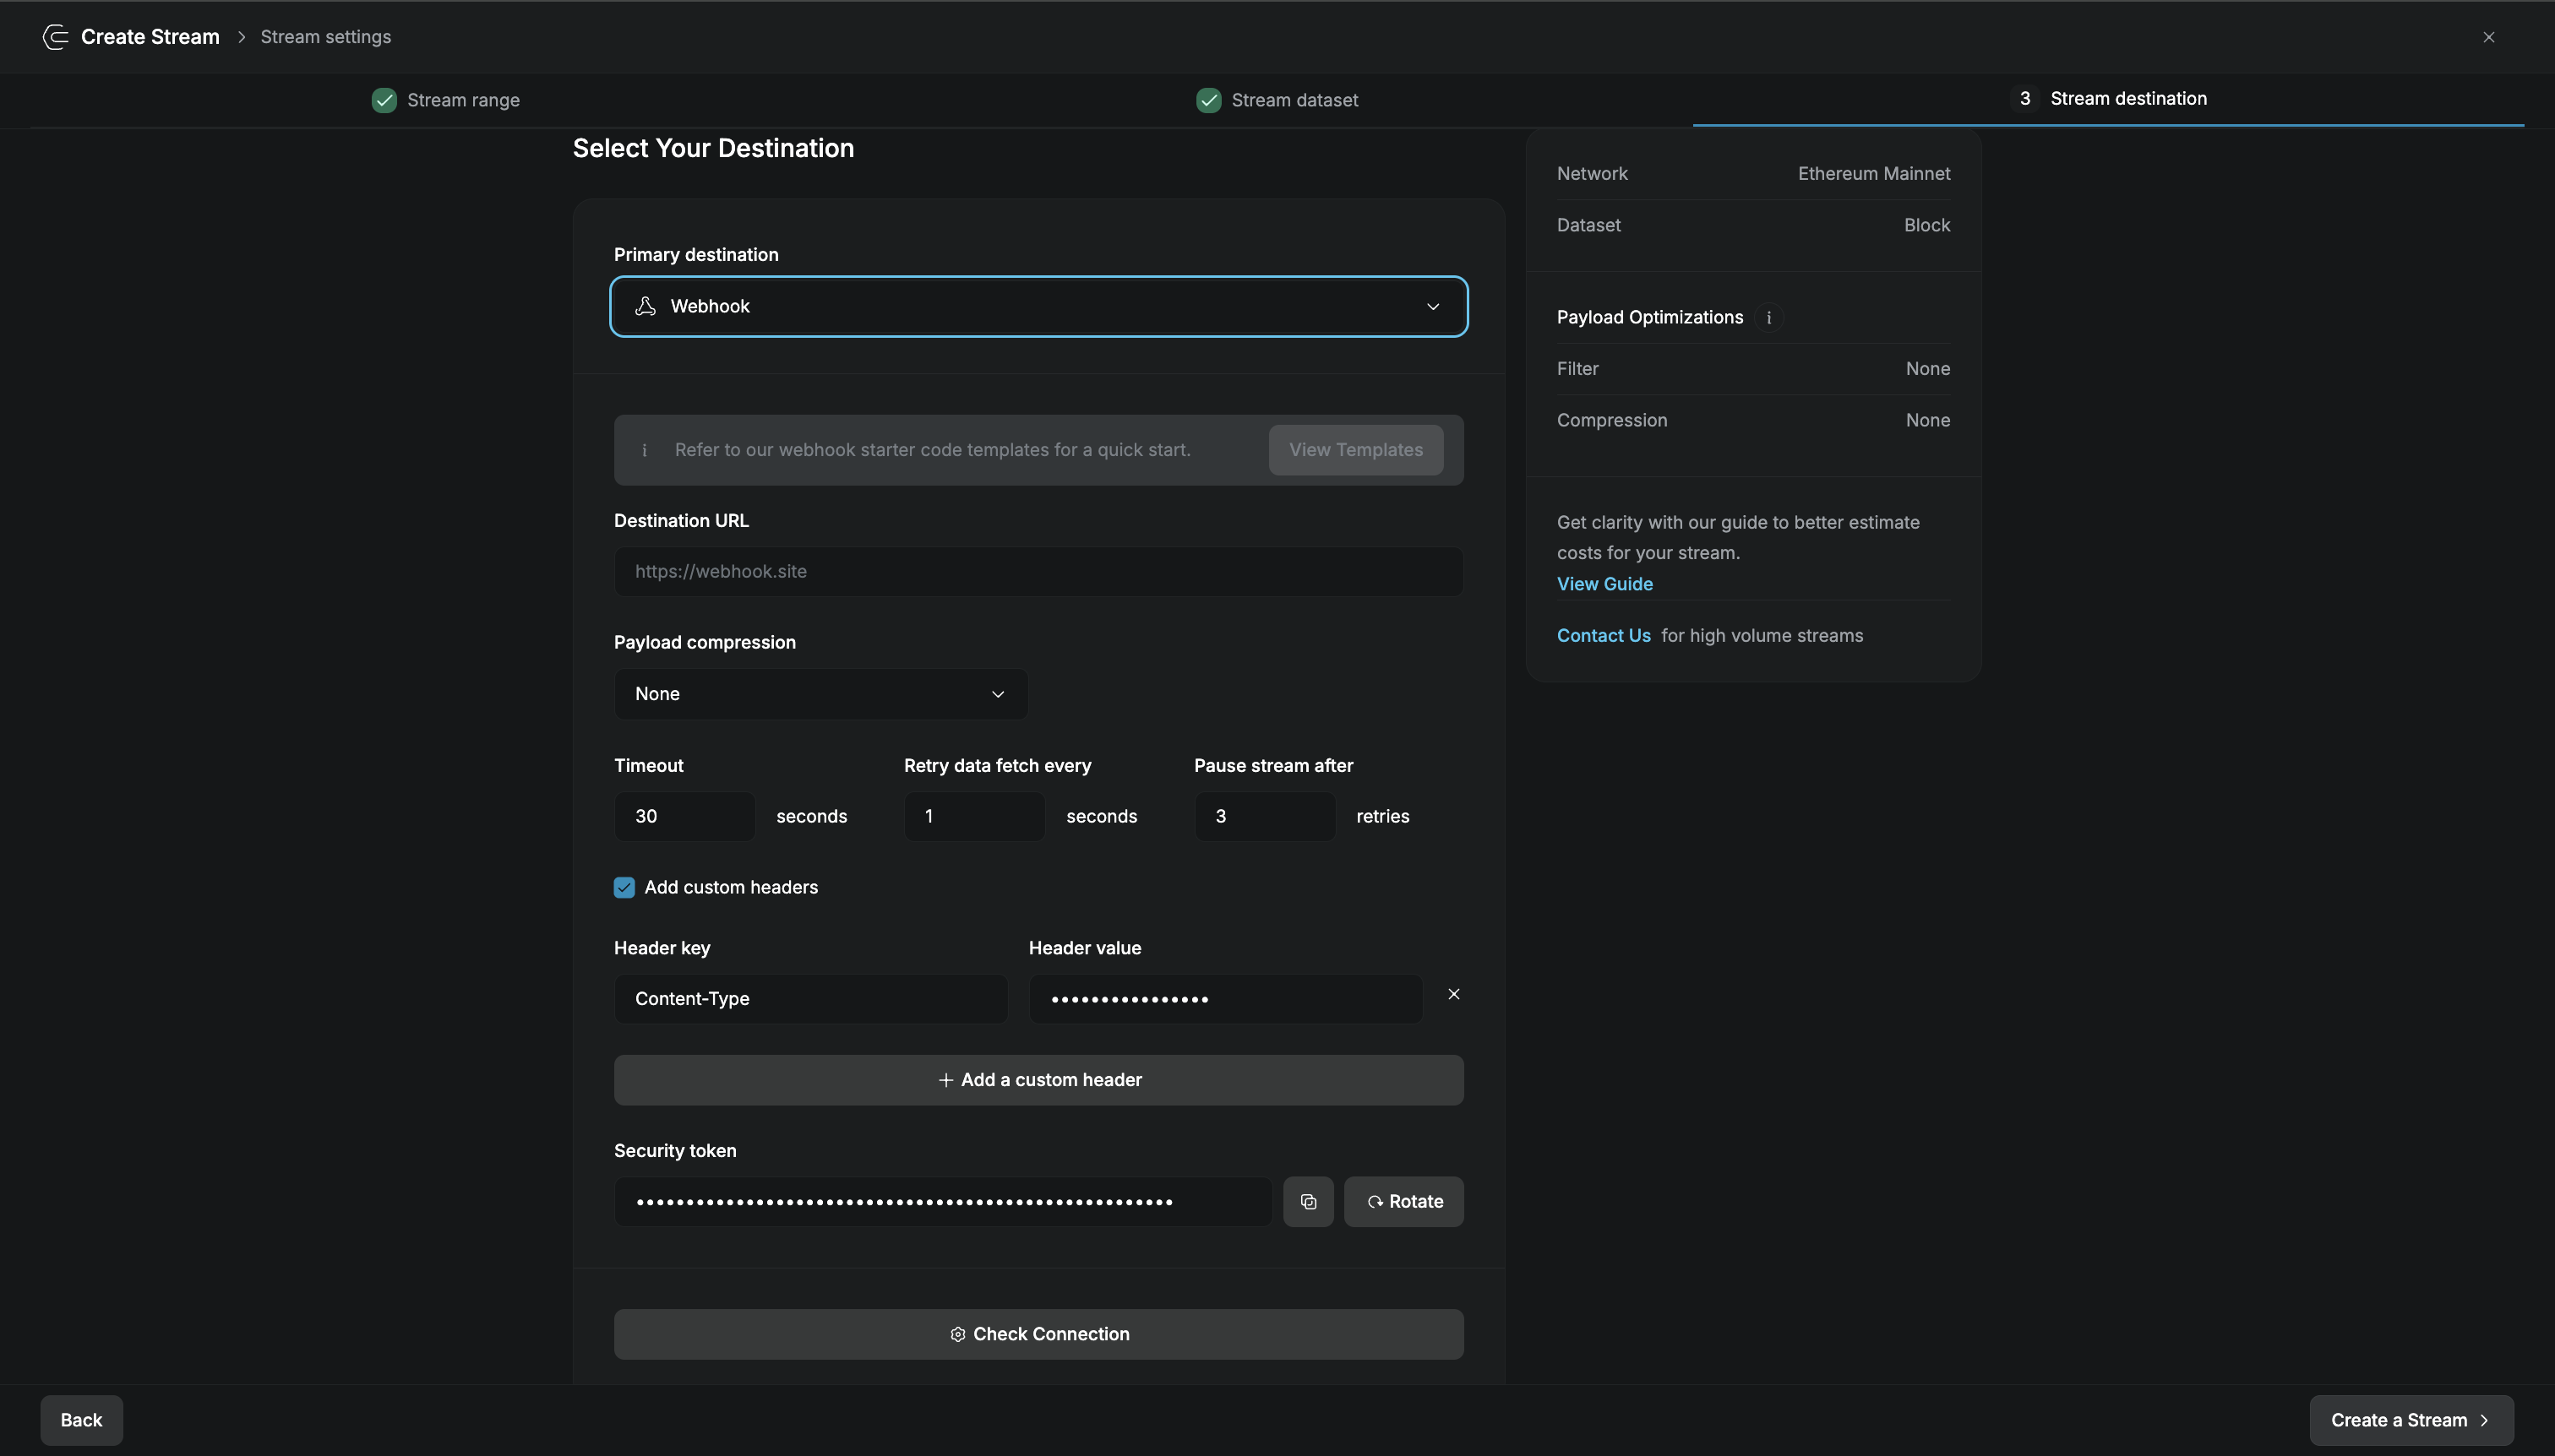Click the masked Header value field

click(1225, 999)
